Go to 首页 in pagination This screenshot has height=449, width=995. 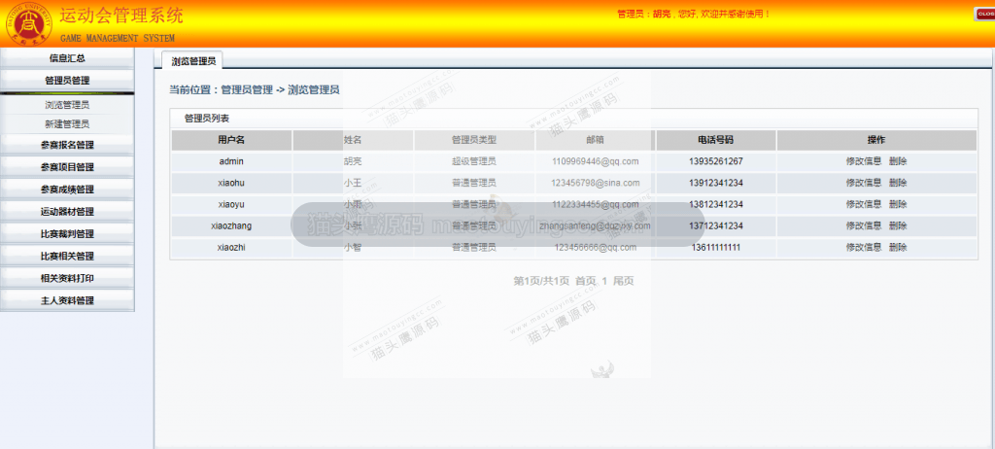(x=585, y=281)
